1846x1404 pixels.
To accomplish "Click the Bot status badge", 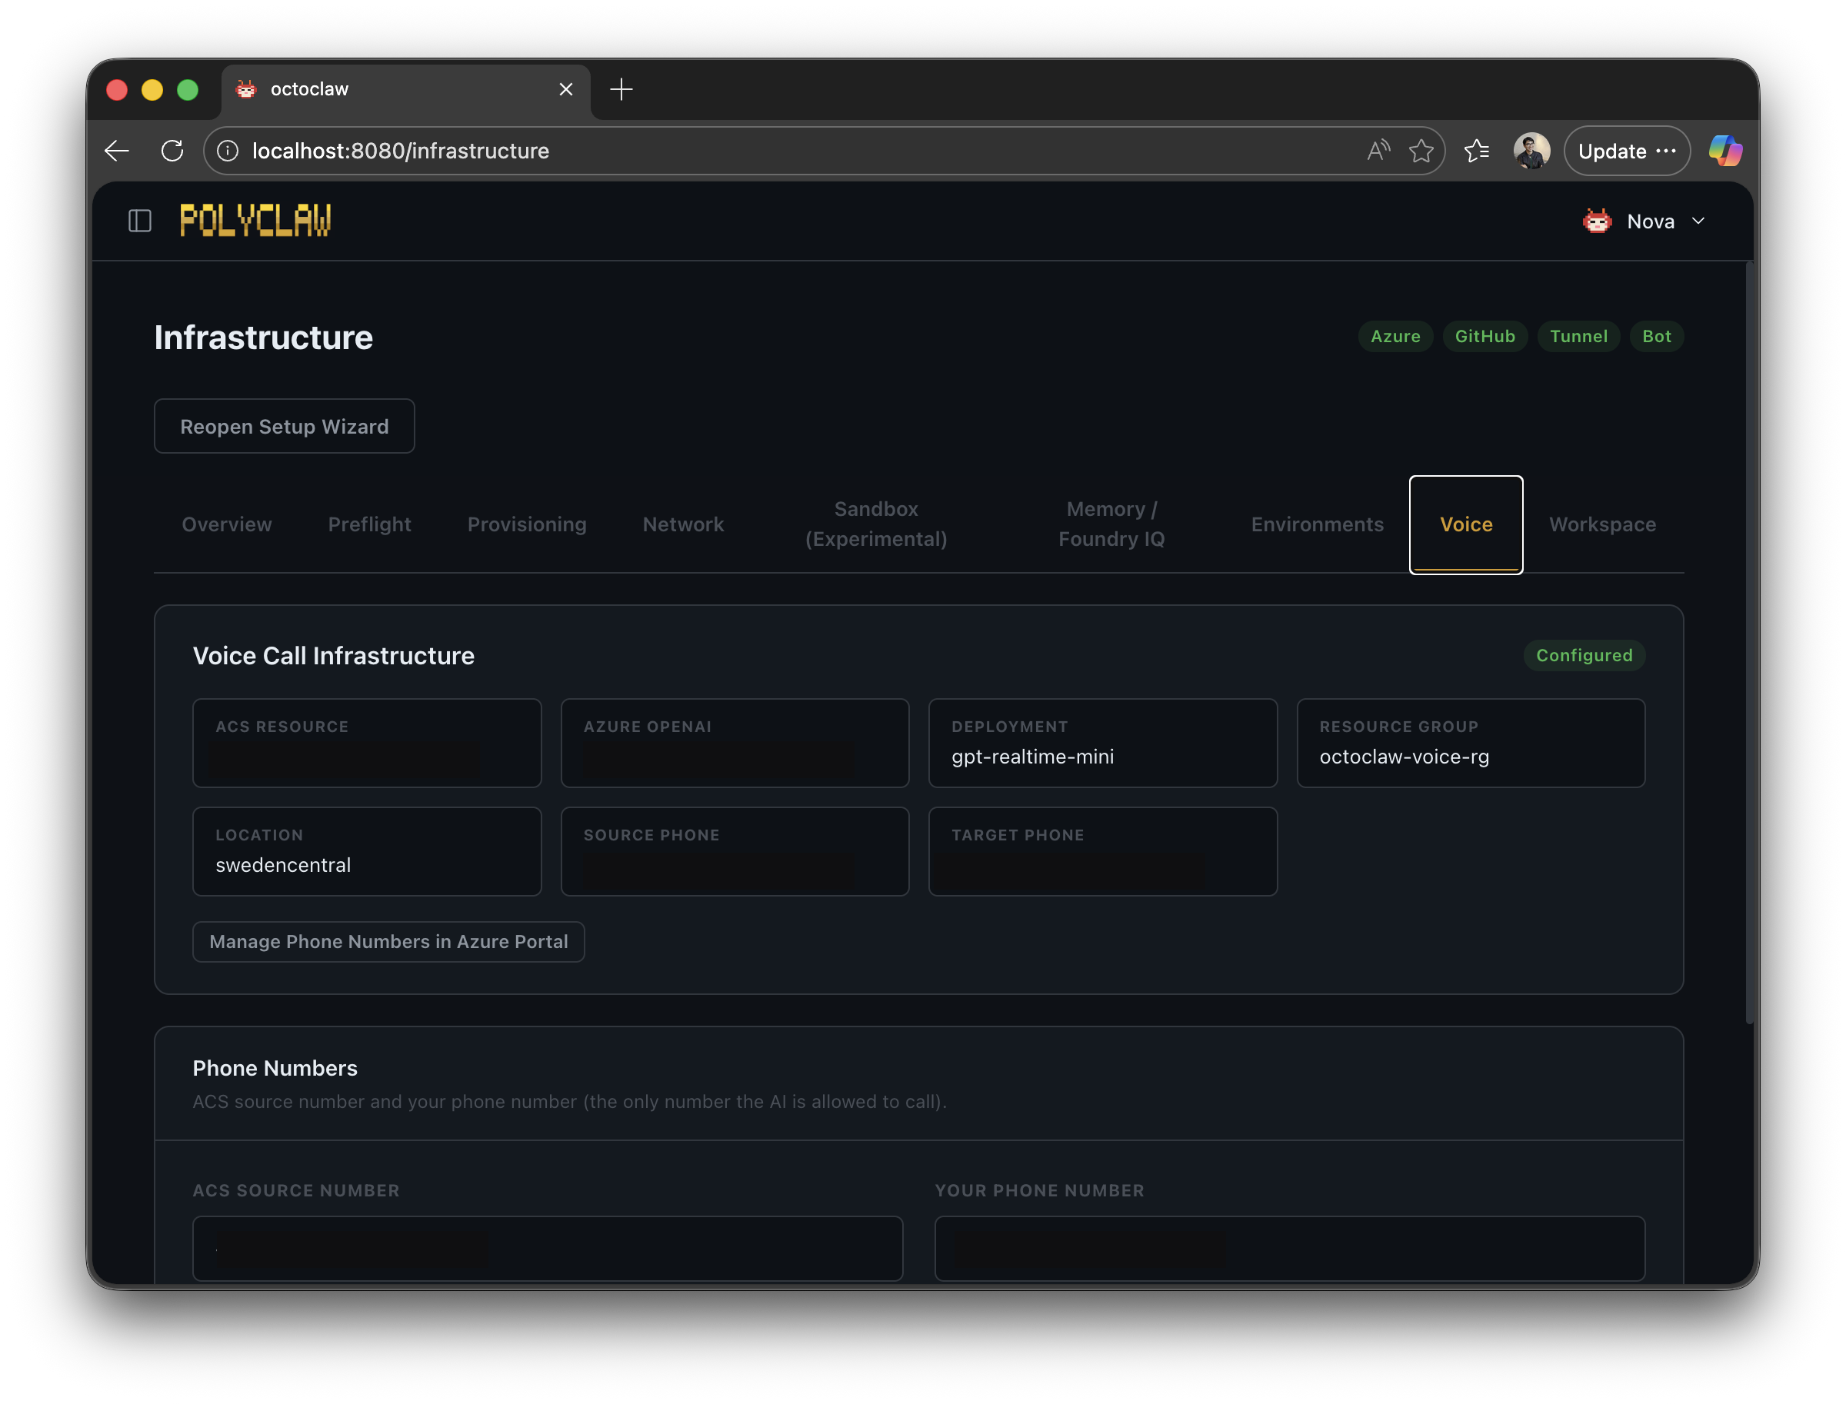I will point(1657,336).
